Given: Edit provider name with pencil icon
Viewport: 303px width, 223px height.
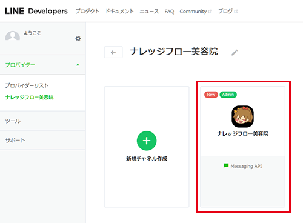Looking at the screenshot, I should (x=235, y=53).
